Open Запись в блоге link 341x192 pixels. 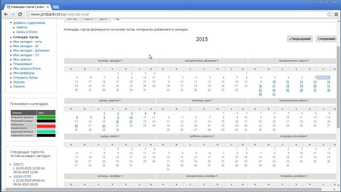(x=26, y=32)
